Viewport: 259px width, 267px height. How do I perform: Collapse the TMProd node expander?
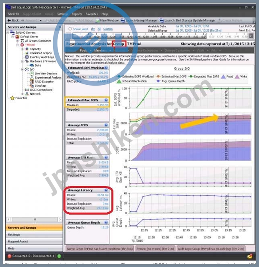17,45
